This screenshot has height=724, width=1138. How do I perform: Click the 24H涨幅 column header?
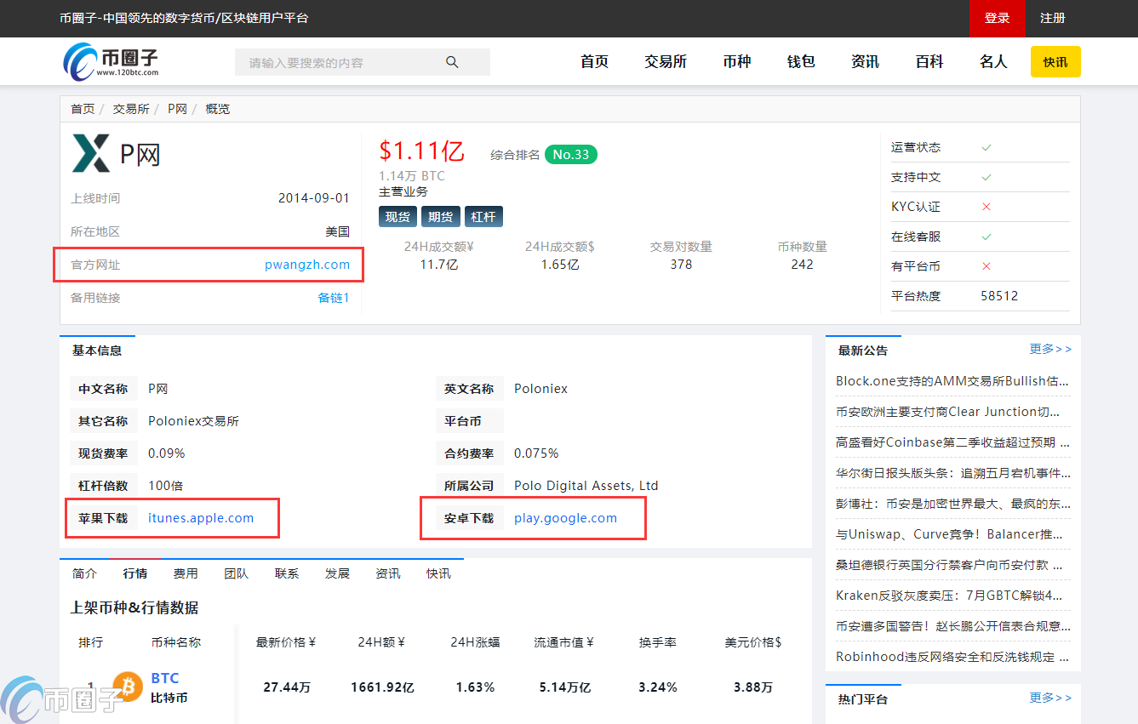(475, 642)
